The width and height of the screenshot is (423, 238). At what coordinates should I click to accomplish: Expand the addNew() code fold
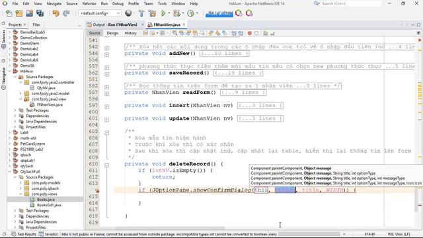(107, 54)
